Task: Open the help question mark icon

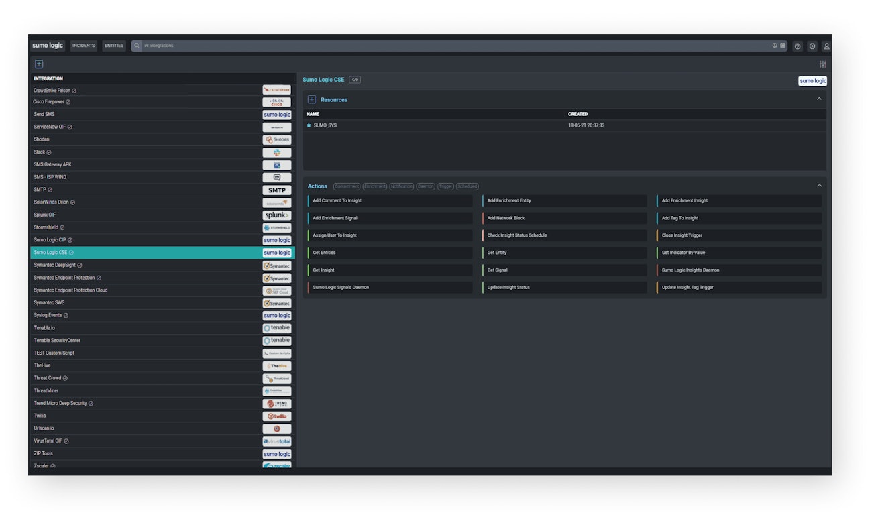Action: click(x=798, y=46)
